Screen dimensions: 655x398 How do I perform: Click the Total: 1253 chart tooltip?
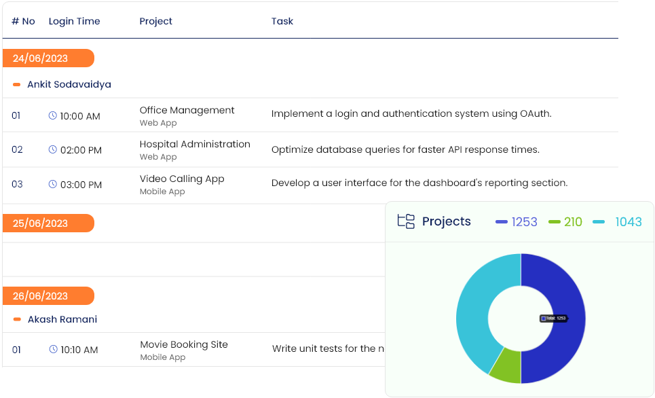(554, 319)
